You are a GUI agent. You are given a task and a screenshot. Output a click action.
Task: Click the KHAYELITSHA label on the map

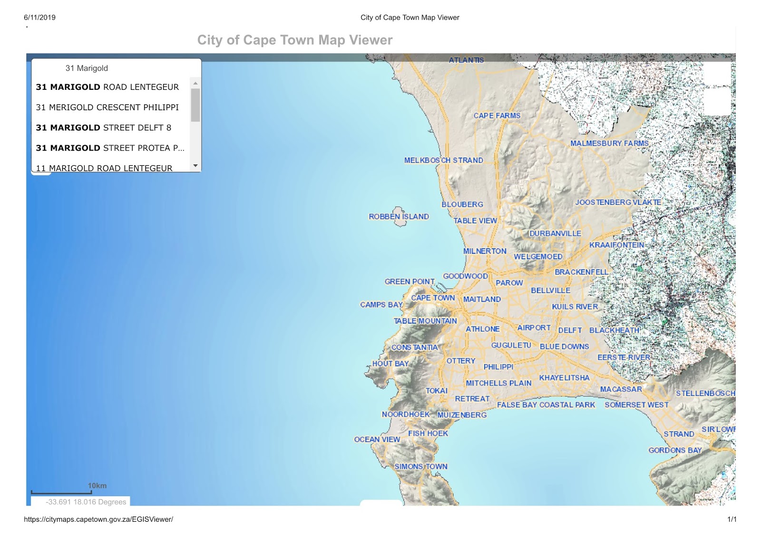(565, 378)
